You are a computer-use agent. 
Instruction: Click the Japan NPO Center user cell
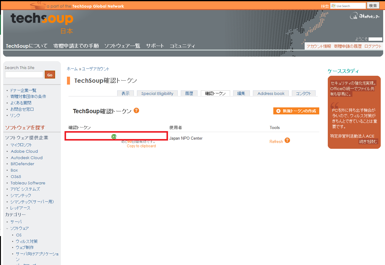(186, 138)
